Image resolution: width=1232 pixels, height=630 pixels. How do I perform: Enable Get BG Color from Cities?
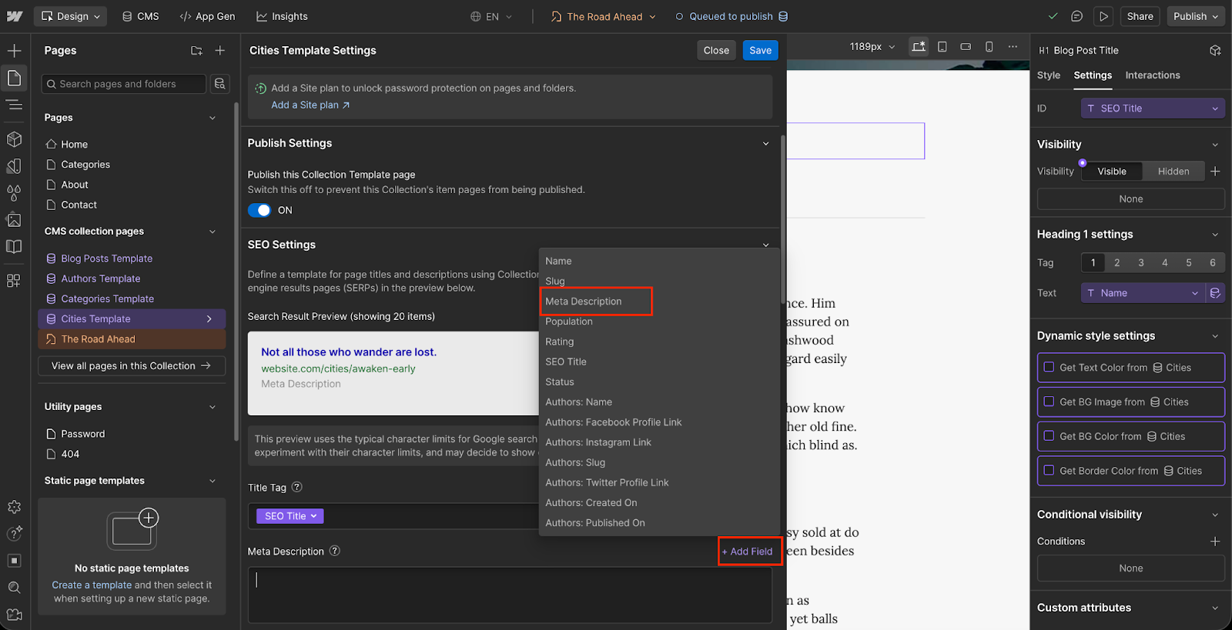coord(1049,436)
